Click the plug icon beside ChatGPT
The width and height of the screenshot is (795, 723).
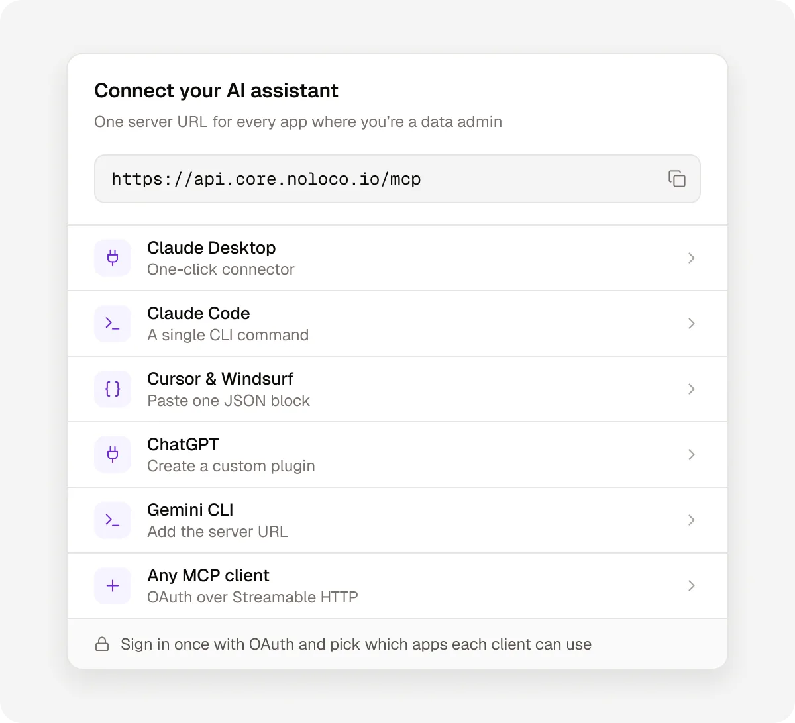click(113, 455)
